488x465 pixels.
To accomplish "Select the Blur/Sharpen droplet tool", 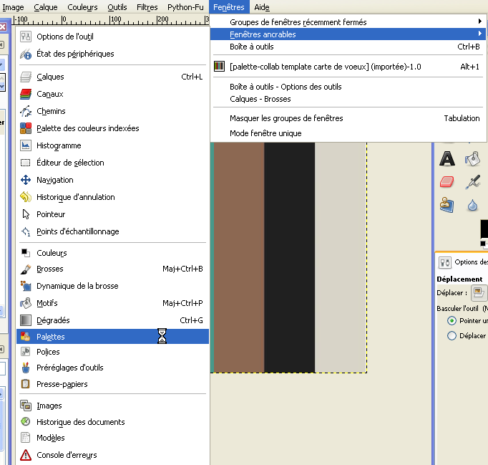I will 472,206.
